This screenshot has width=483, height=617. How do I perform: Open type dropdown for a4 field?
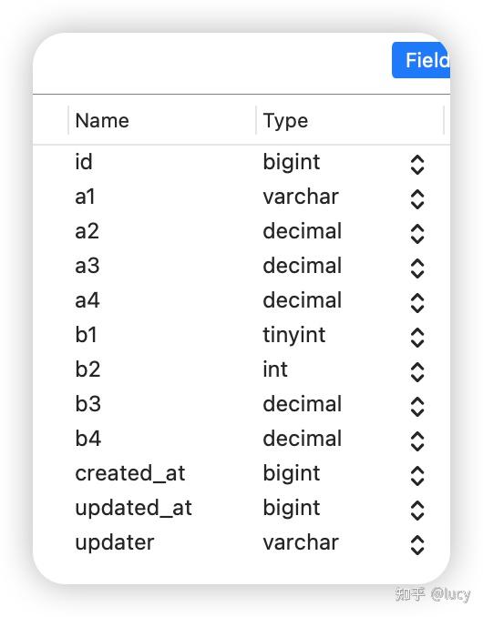click(416, 303)
